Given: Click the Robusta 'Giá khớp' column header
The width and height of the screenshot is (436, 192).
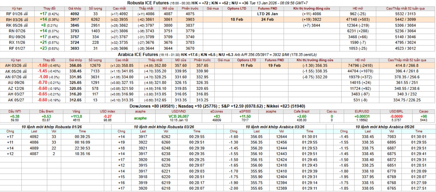Looking at the screenshot, I should pos(75,8).
